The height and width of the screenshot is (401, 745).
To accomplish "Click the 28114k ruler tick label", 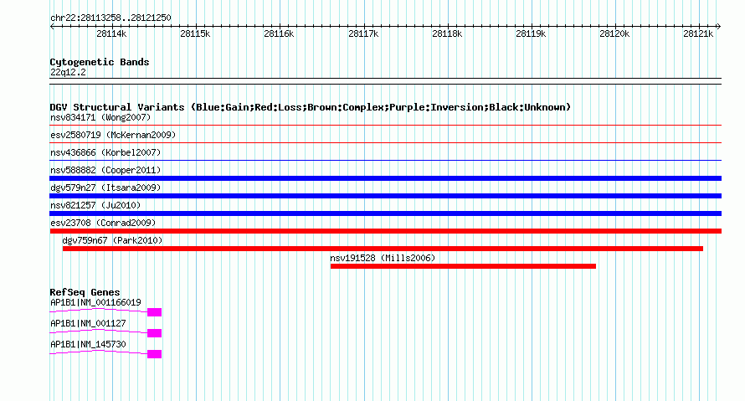I will click(x=111, y=33).
